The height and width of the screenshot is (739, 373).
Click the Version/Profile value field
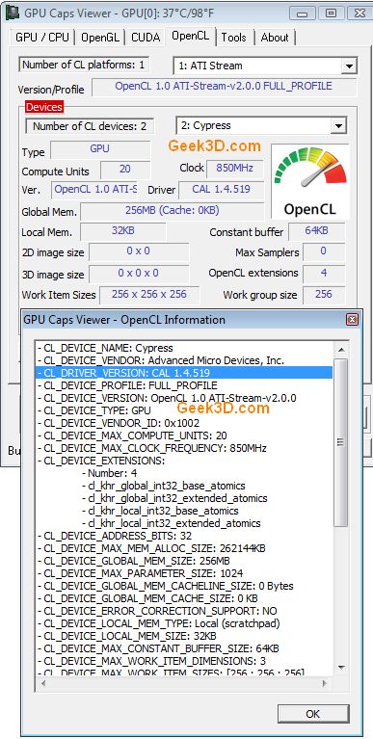pyautogui.click(x=224, y=87)
